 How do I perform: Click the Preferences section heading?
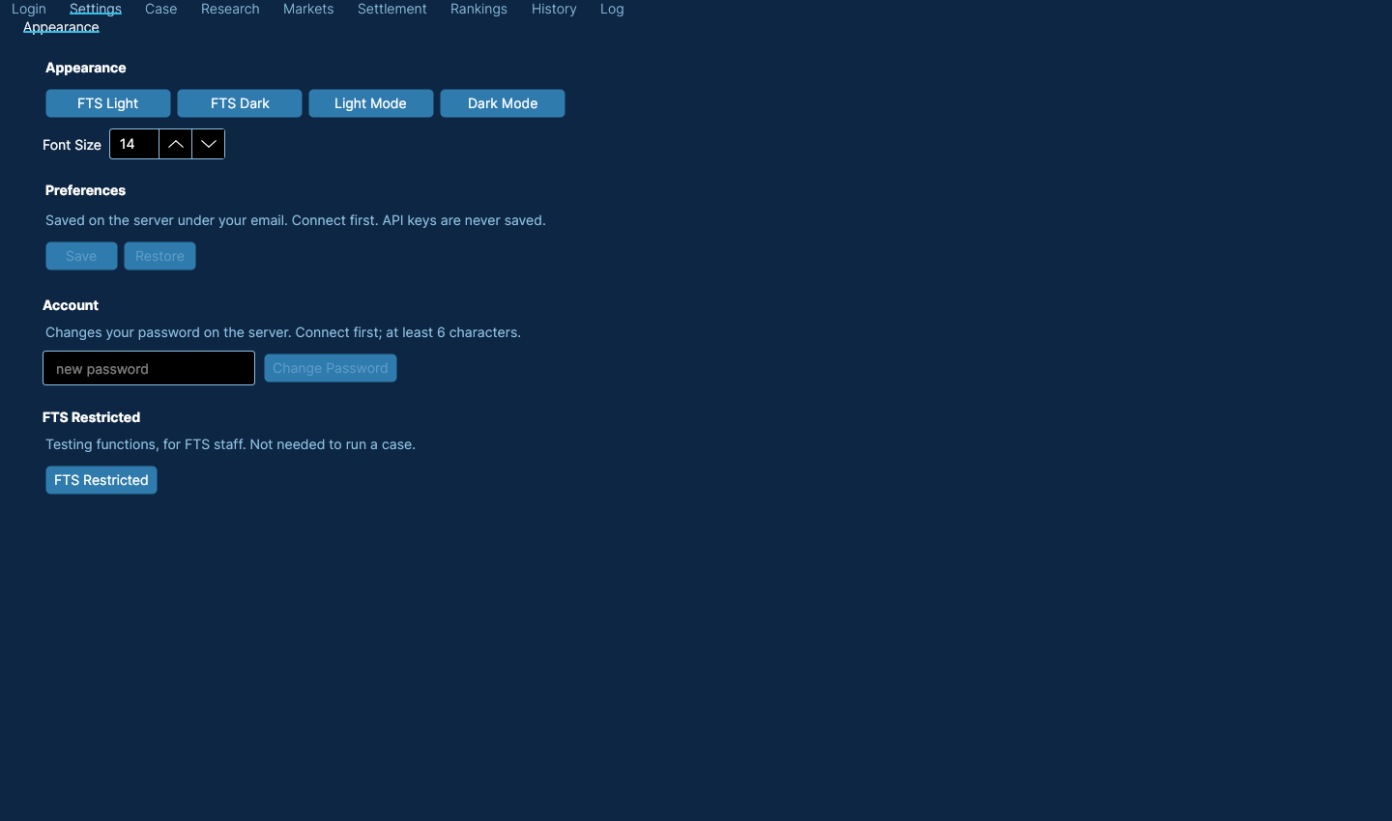85,190
